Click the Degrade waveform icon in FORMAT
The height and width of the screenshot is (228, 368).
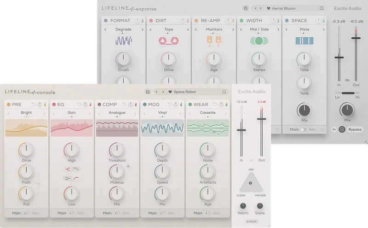point(123,41)
